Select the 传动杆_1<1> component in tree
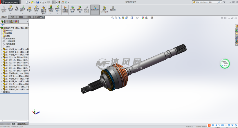This screenshot has height=128, width=238. coord(16,79)
